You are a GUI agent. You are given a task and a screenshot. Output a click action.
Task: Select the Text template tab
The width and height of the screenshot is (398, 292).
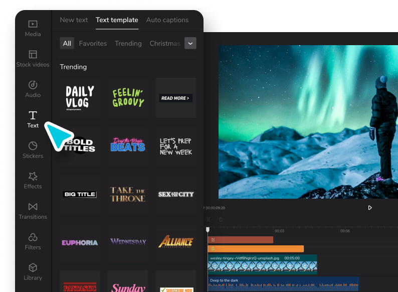click(117, 20)
